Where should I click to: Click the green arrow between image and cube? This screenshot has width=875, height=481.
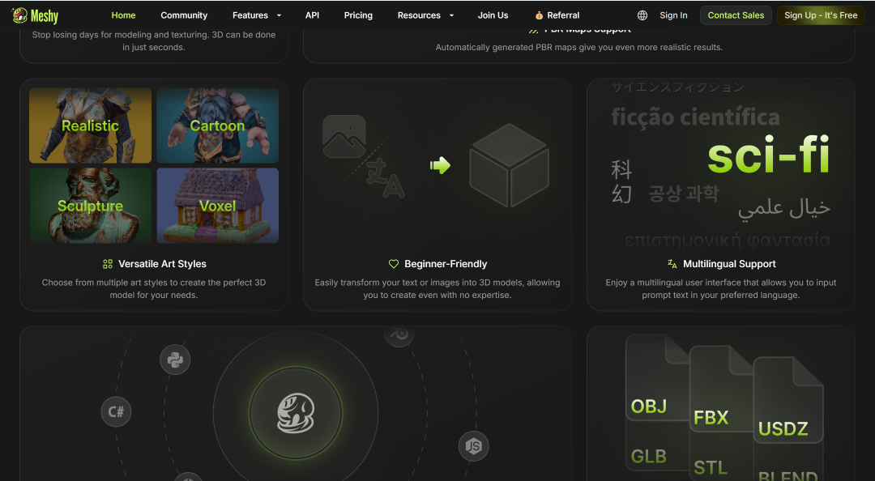click(440, 165)
